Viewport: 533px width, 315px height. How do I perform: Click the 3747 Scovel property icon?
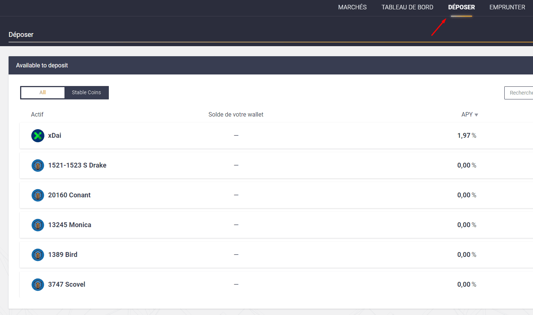click(38, 284)
